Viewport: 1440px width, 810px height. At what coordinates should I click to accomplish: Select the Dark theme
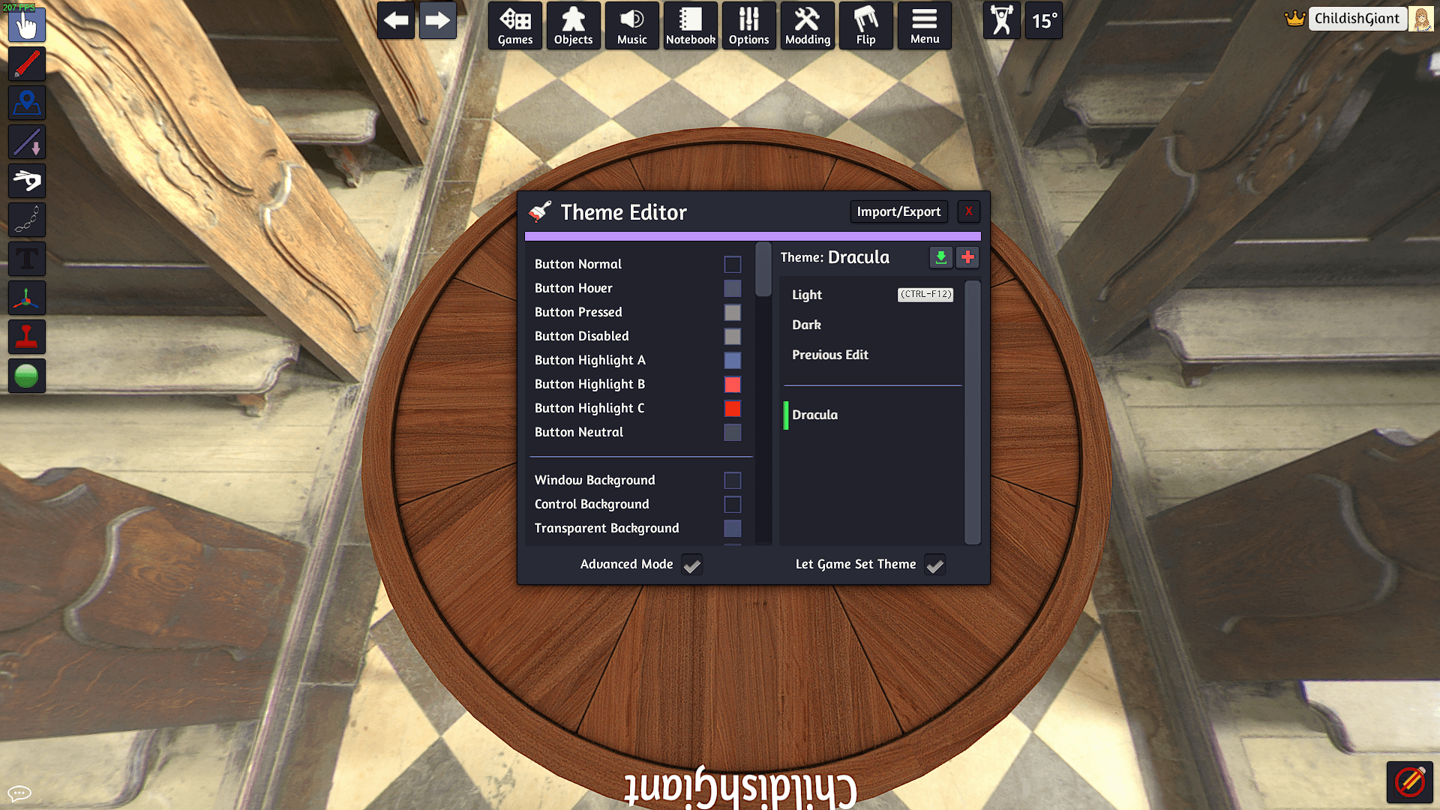(x=872, y=325)
